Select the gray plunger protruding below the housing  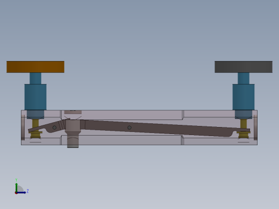point(73,133)
